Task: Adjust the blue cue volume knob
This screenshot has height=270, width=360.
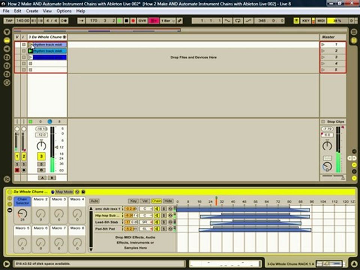Action: coord(327,167)
